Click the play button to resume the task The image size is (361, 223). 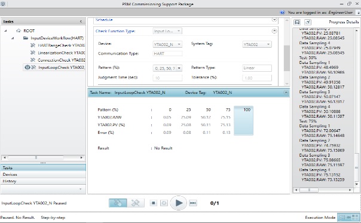pos(179,203)
